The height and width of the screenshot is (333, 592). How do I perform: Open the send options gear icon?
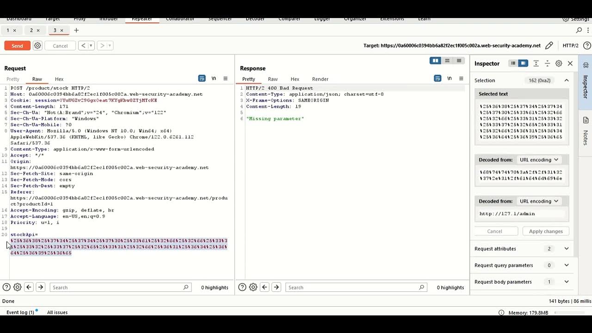(38, 46)
